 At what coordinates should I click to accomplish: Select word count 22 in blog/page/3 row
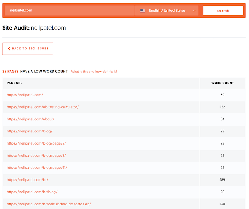coord(222,156)
